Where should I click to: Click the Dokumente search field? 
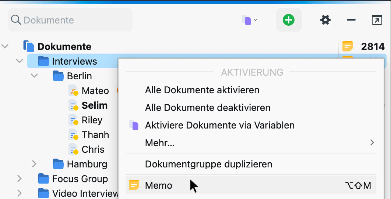[x=70, y=20]
